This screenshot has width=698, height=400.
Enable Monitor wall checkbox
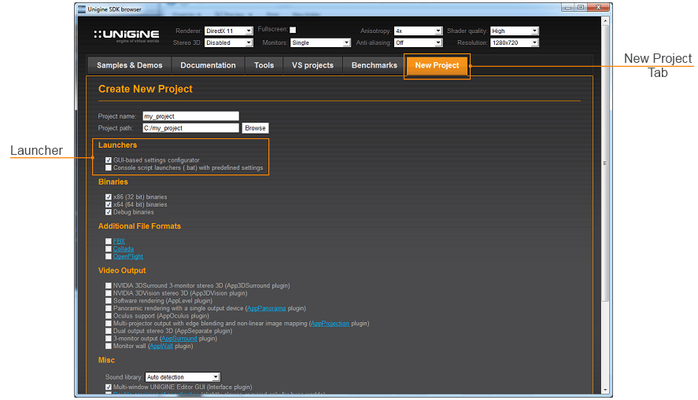click(108, 347)
